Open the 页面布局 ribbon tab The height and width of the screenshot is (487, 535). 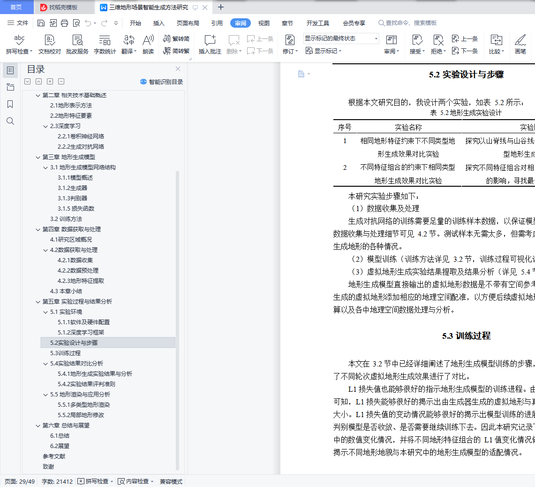[188, 23]
